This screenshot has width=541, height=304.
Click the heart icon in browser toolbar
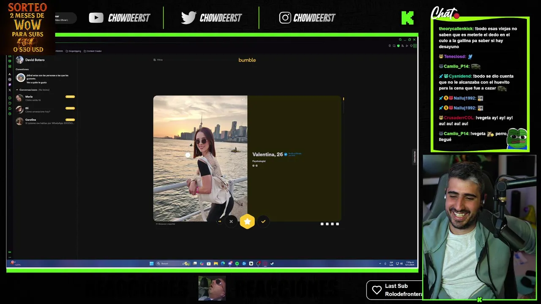pos(411,46)
